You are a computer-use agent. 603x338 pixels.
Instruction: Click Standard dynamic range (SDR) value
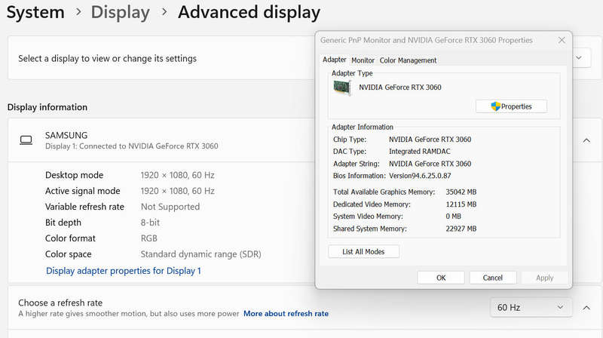(200, 254)
